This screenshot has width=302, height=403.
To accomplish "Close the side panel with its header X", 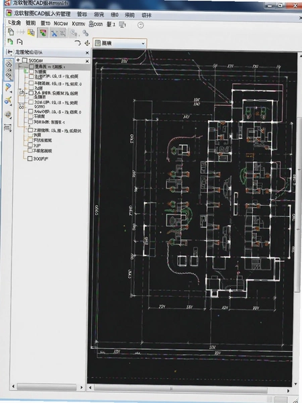I will 87,52.
